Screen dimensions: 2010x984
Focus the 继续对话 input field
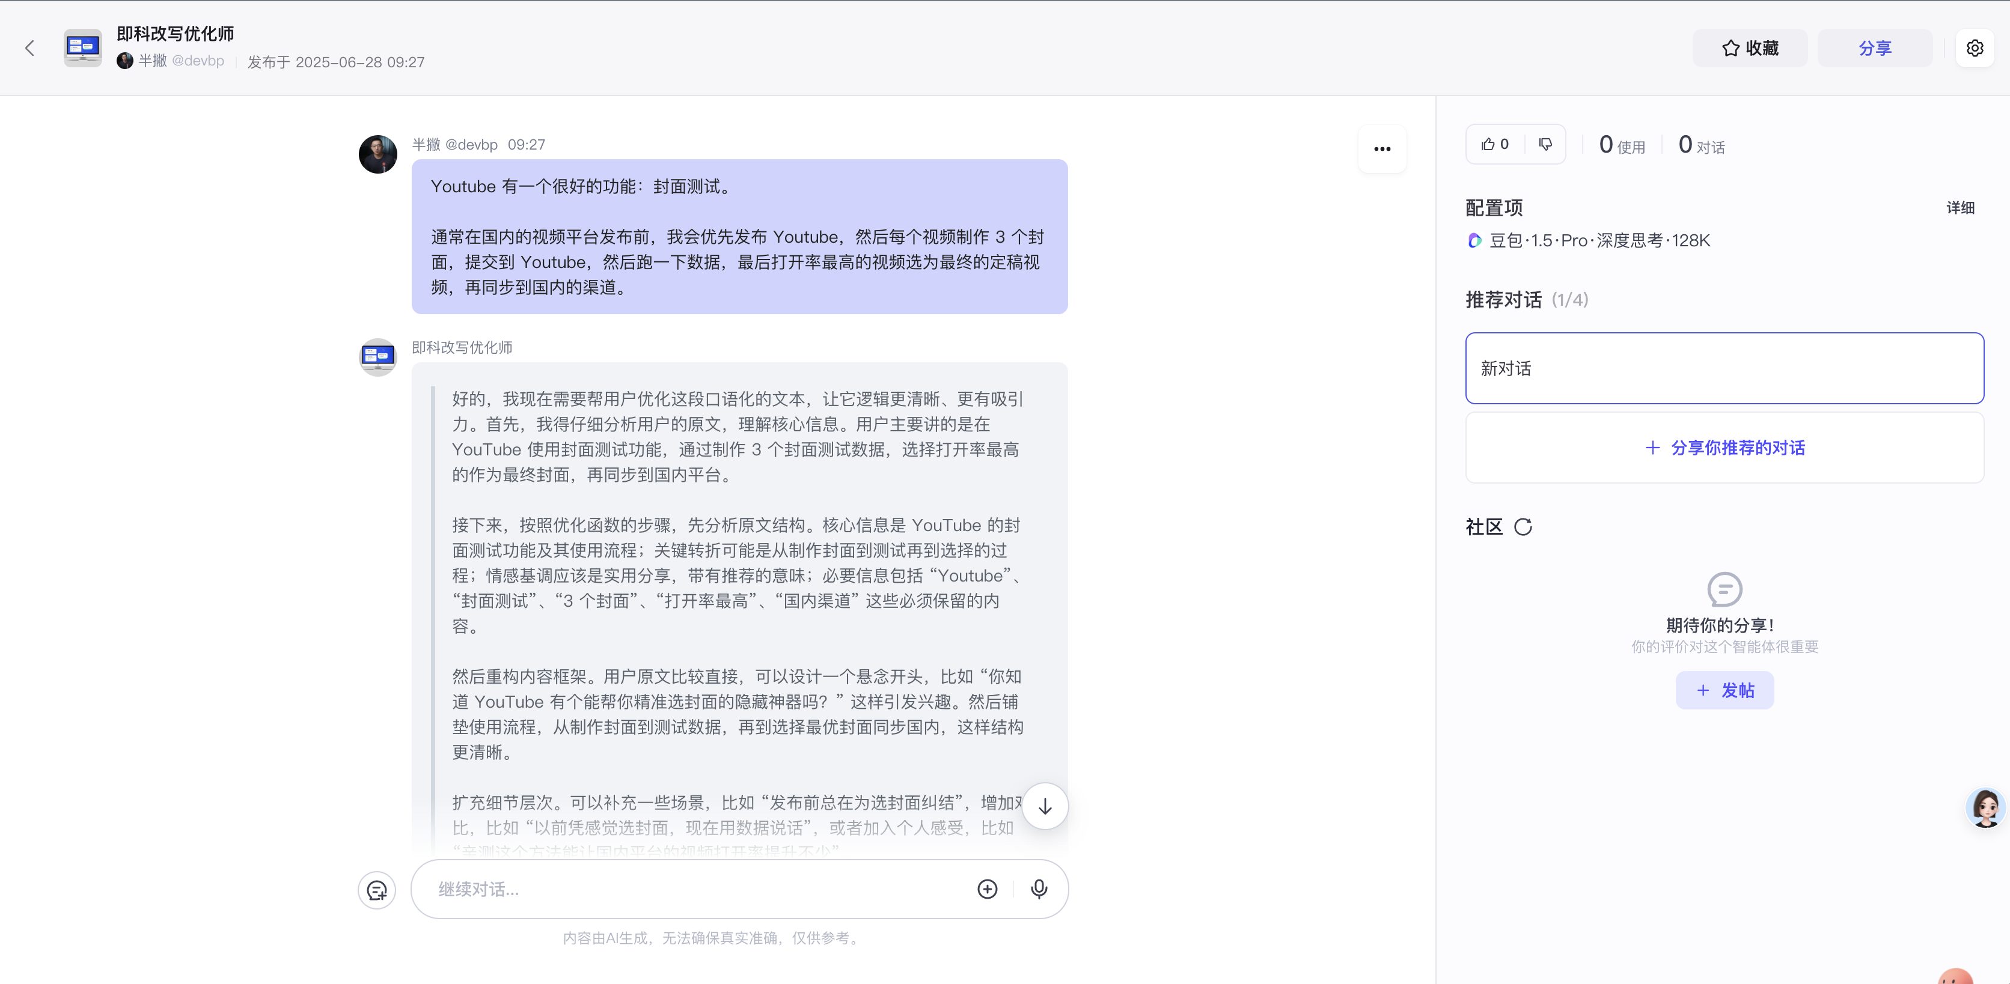(694, 889)
